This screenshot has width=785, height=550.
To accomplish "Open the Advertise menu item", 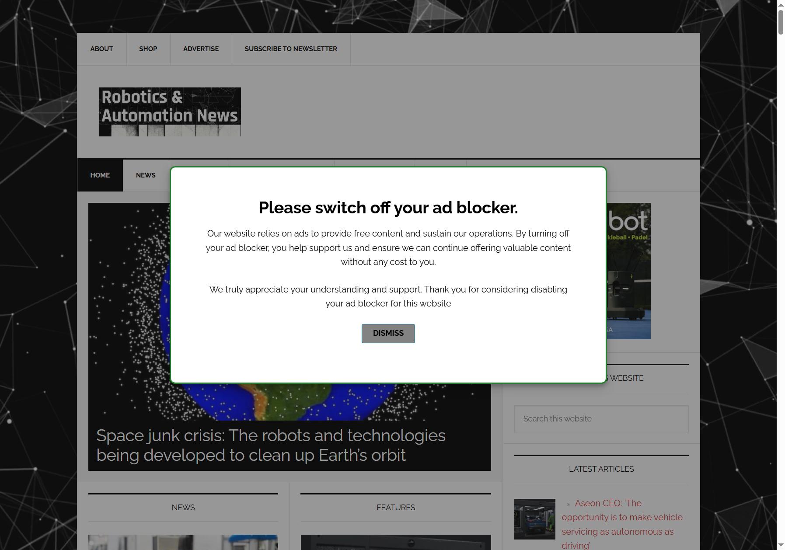I will click(201, 49).
